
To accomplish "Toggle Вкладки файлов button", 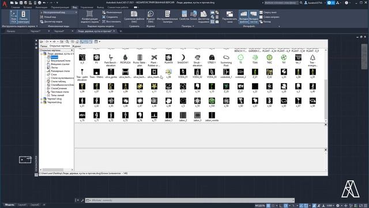I will coord(244,17).
